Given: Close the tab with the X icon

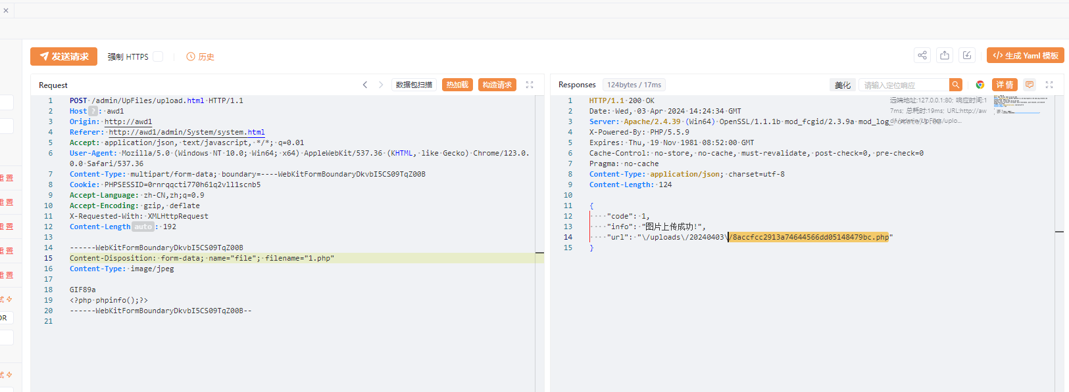Looking at the screenshot, I should [6, 11].
